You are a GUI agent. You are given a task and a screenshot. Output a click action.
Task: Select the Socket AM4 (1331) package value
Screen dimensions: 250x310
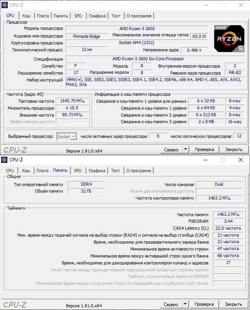137,43
